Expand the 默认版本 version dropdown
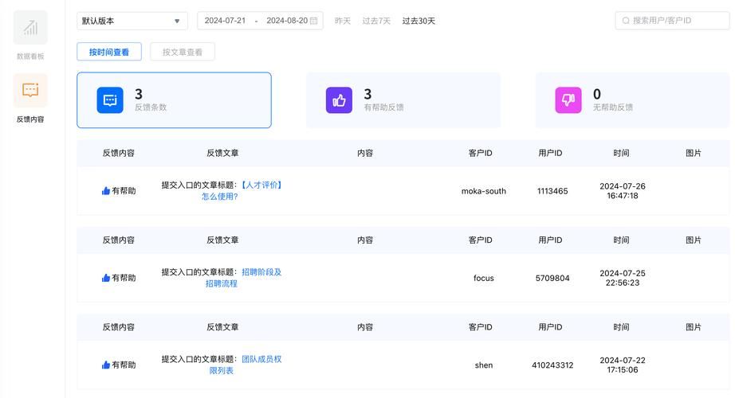735x398 pixels. pyautogui.click(x=132, y=21)
